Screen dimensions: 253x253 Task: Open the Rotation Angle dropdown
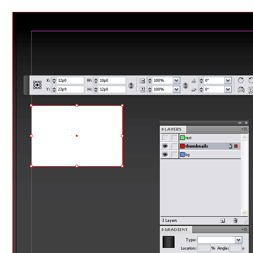(228, 81)
